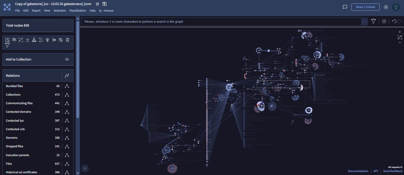Open the comments speech-bubble icon
This screenshot has width=404, height=175.
coord(345,7)
